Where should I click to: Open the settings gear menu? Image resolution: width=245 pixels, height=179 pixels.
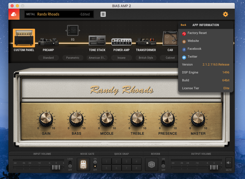tap(225, 14)
